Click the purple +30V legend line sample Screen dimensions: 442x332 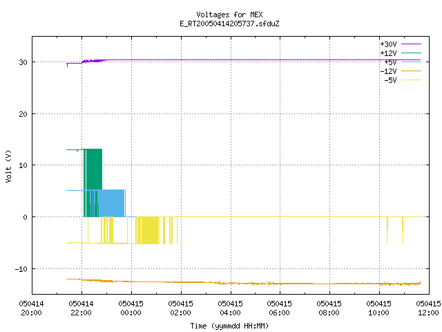[411, 44]
